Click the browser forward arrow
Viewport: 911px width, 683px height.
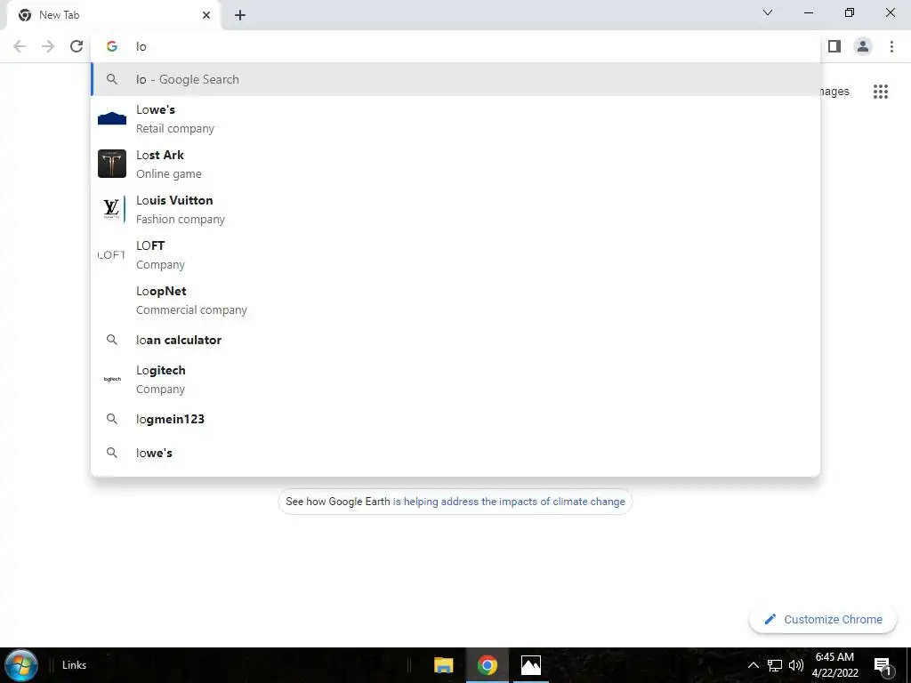point(48,46)
